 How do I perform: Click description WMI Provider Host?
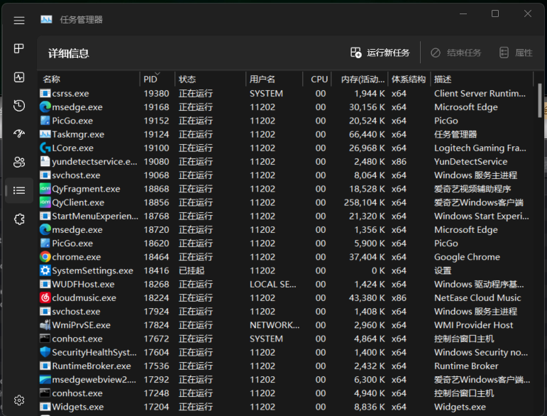point(473,325)
